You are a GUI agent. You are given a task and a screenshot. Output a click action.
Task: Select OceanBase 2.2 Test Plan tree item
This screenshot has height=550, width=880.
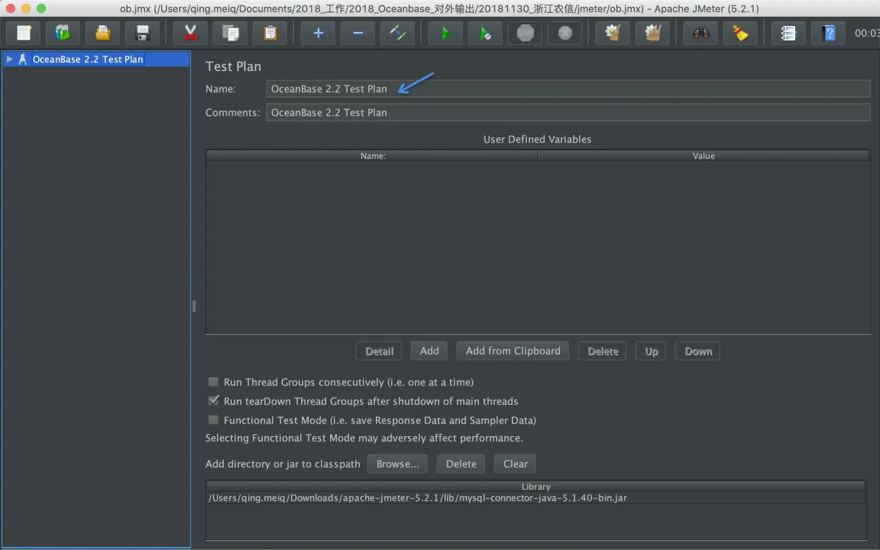(x=88, y=59)
